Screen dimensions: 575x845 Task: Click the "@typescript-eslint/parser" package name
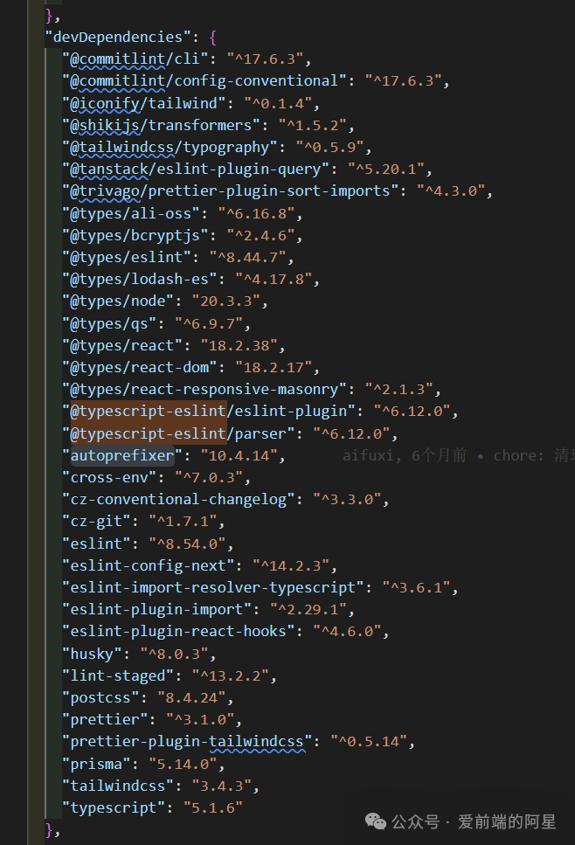pyautogui.click(x=178, y=433)
